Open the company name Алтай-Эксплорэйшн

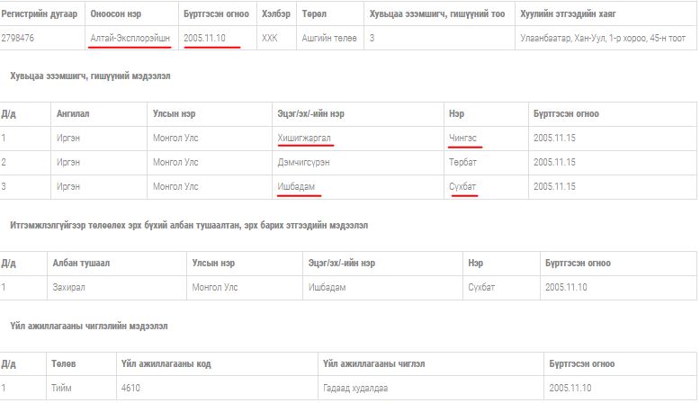click(x=130, y=39)
